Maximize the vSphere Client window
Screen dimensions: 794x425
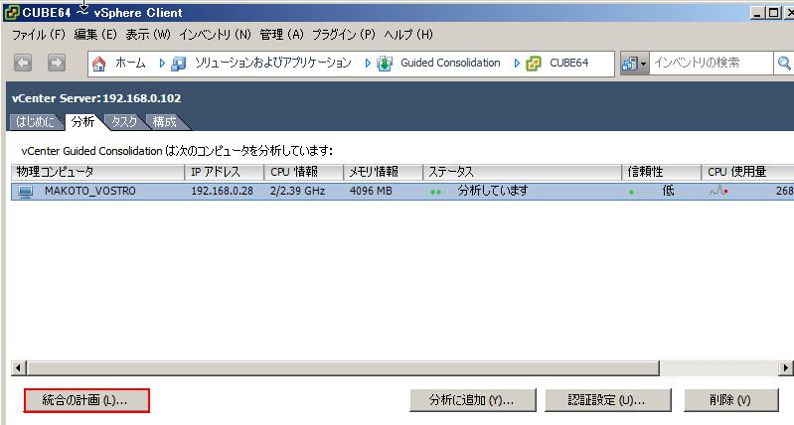point(774,13)
